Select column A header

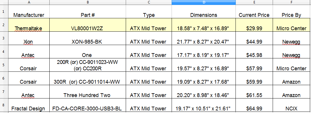pos(29,2)
